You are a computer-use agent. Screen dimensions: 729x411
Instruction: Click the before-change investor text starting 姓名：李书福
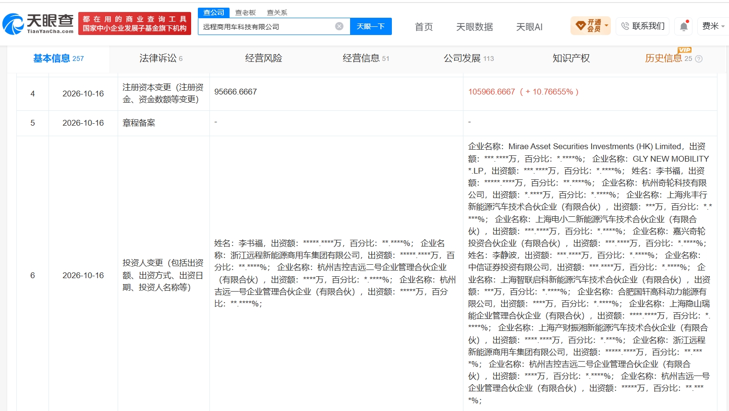click(x=335, y=273)
